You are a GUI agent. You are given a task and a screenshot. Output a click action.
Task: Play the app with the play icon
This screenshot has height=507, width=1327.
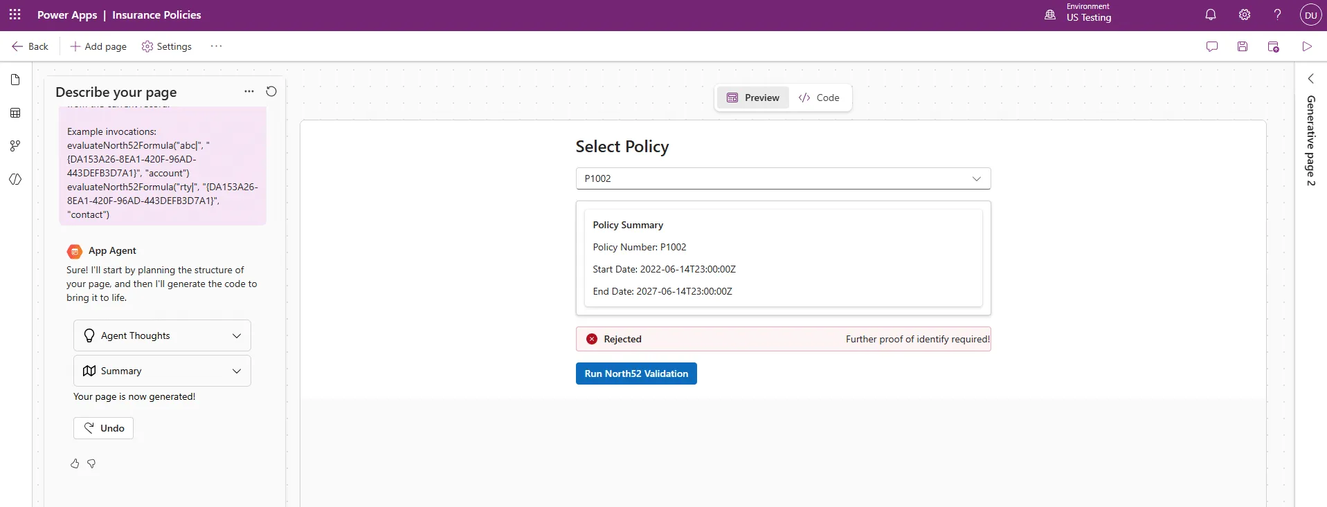click(1307, 46)
